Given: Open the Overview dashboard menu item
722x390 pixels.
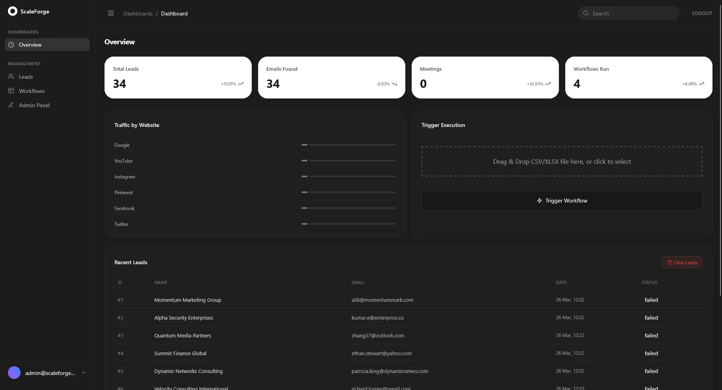Looking at the screenshot, I should [47, 45].
